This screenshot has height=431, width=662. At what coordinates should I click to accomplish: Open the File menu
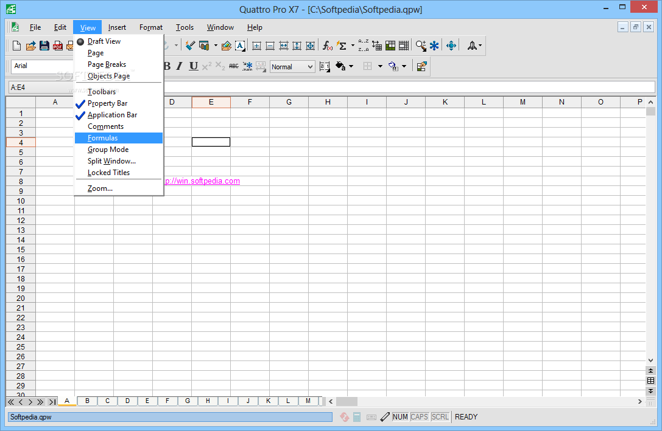point(35,27)
